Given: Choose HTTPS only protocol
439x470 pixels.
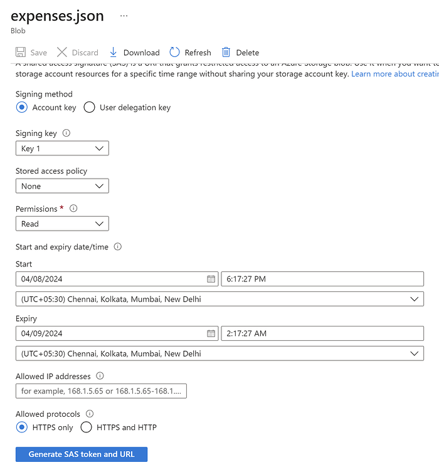Looking at the screenshot, I should (x=22, y=427).
